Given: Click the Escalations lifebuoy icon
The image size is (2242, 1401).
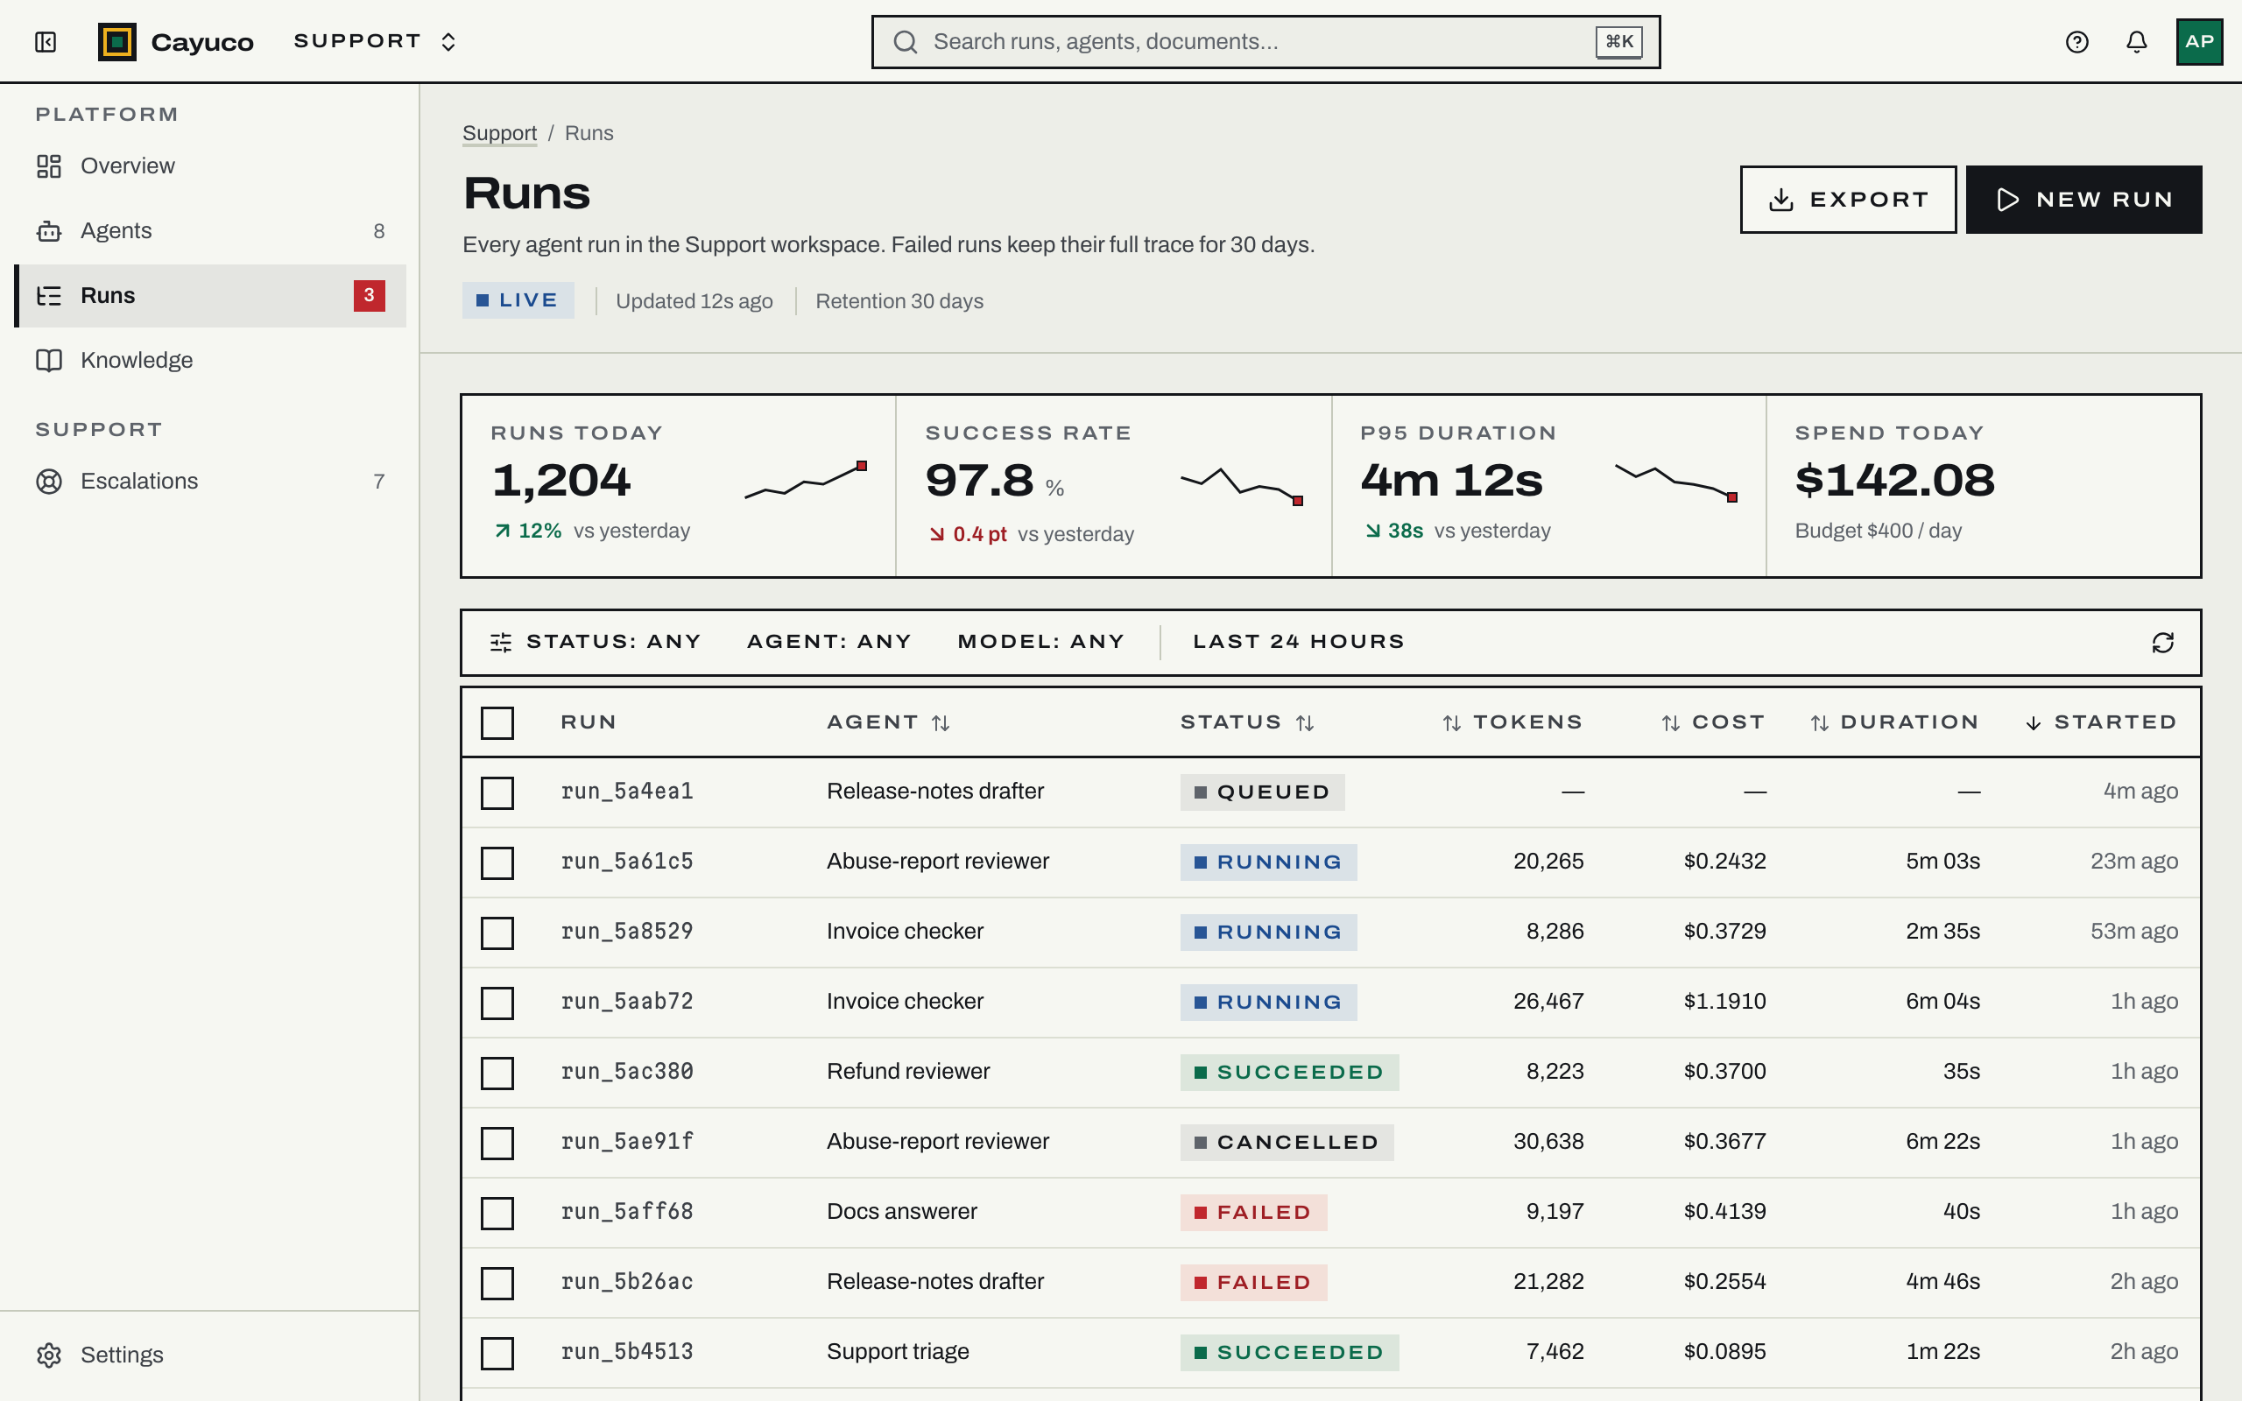Looking at the screenshot, I should 49,481.
